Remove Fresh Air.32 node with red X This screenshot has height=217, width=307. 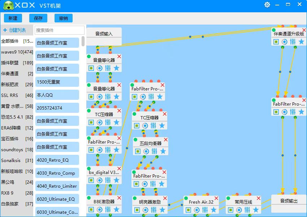216,198
